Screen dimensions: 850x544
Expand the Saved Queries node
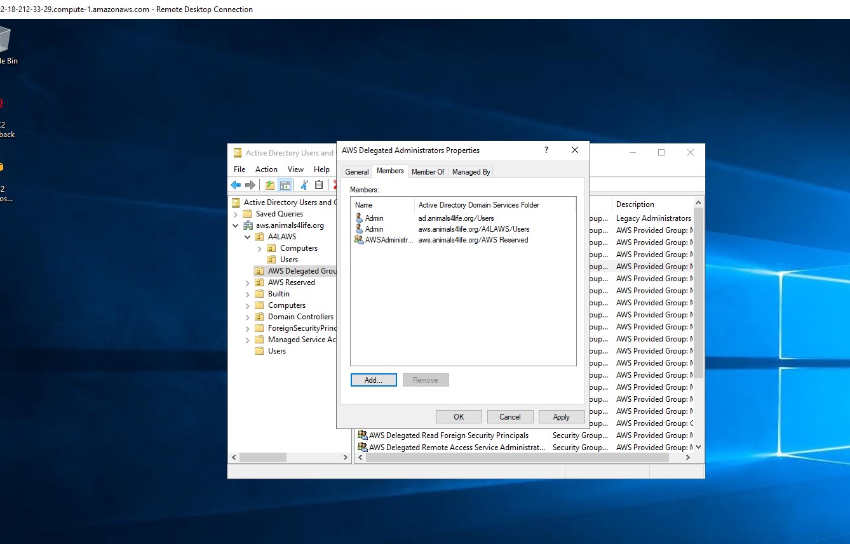(x=236, y=213)
